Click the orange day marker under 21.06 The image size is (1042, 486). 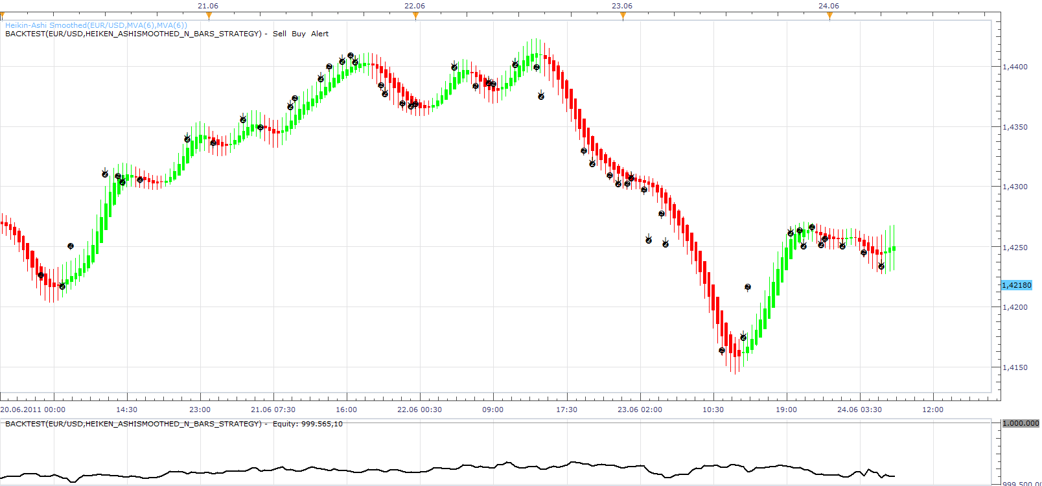209,16
